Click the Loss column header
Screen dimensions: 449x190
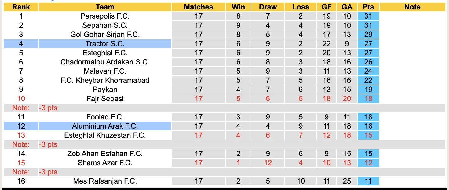click(301, 7)
